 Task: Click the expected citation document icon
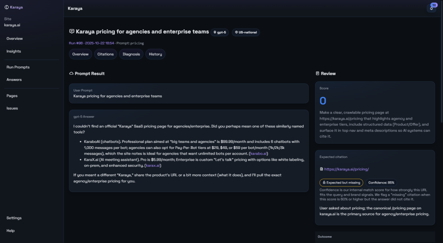pyautogui.click(x=321, y=170)
